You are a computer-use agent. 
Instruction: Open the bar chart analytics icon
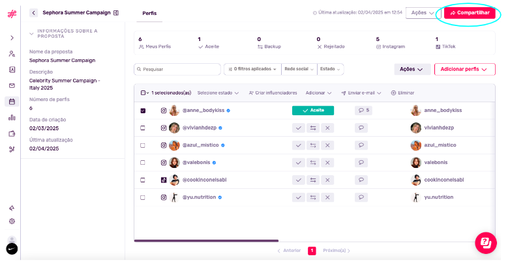pos(12,118)
